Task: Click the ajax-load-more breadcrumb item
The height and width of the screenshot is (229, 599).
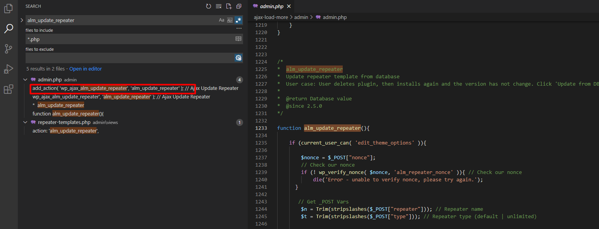Action: coord(271,17)
